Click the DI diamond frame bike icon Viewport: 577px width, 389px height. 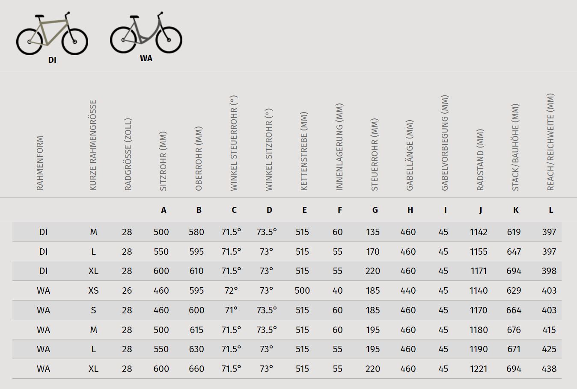52,33
